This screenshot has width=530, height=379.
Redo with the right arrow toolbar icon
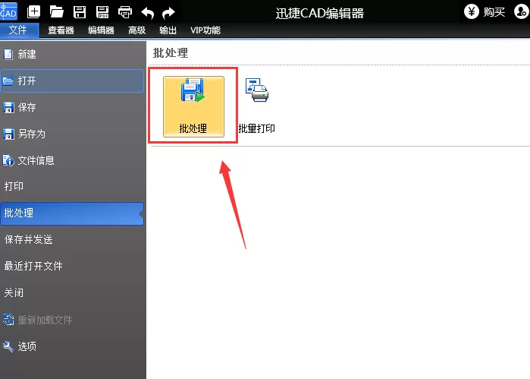click(168, 13)
